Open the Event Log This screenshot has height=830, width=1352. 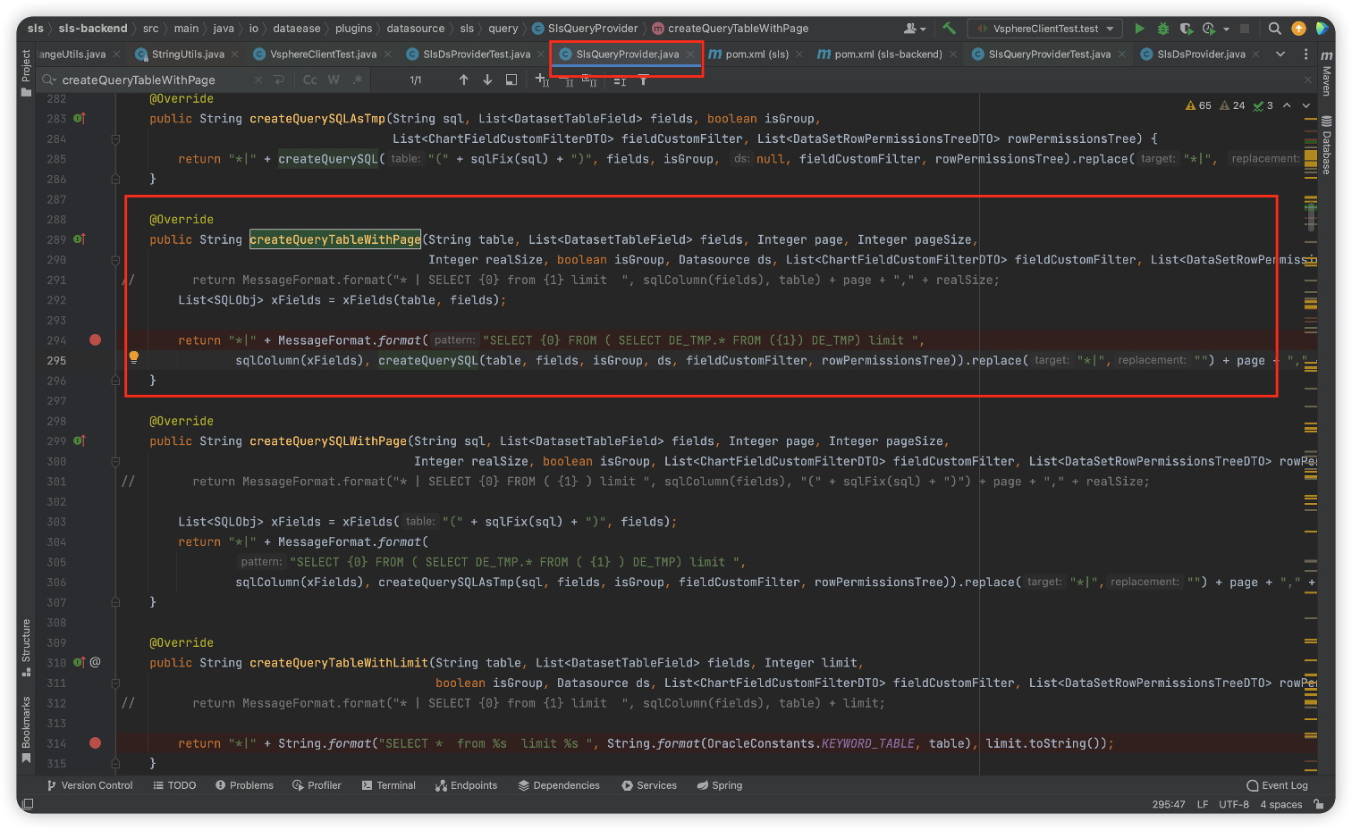(1277, 785)
